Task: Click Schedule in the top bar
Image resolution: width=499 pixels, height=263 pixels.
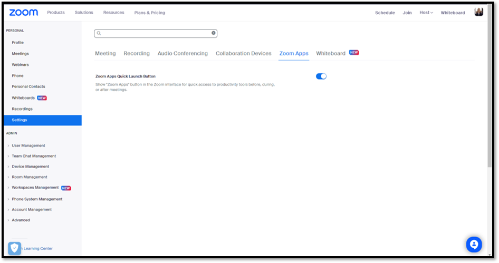Action: coord(385,13)
